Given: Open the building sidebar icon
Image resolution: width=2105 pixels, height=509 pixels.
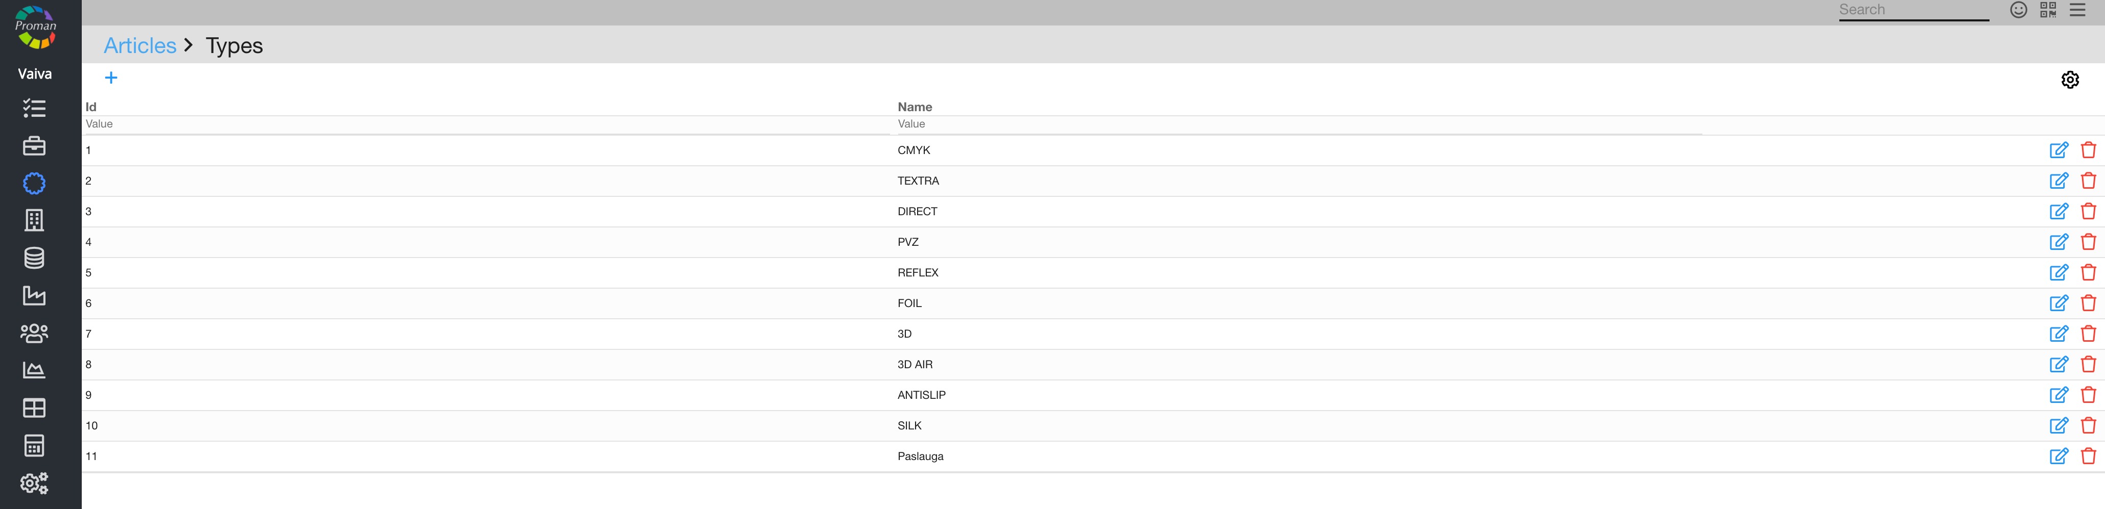Looking at the screenshot, I should tap(34, 220).
